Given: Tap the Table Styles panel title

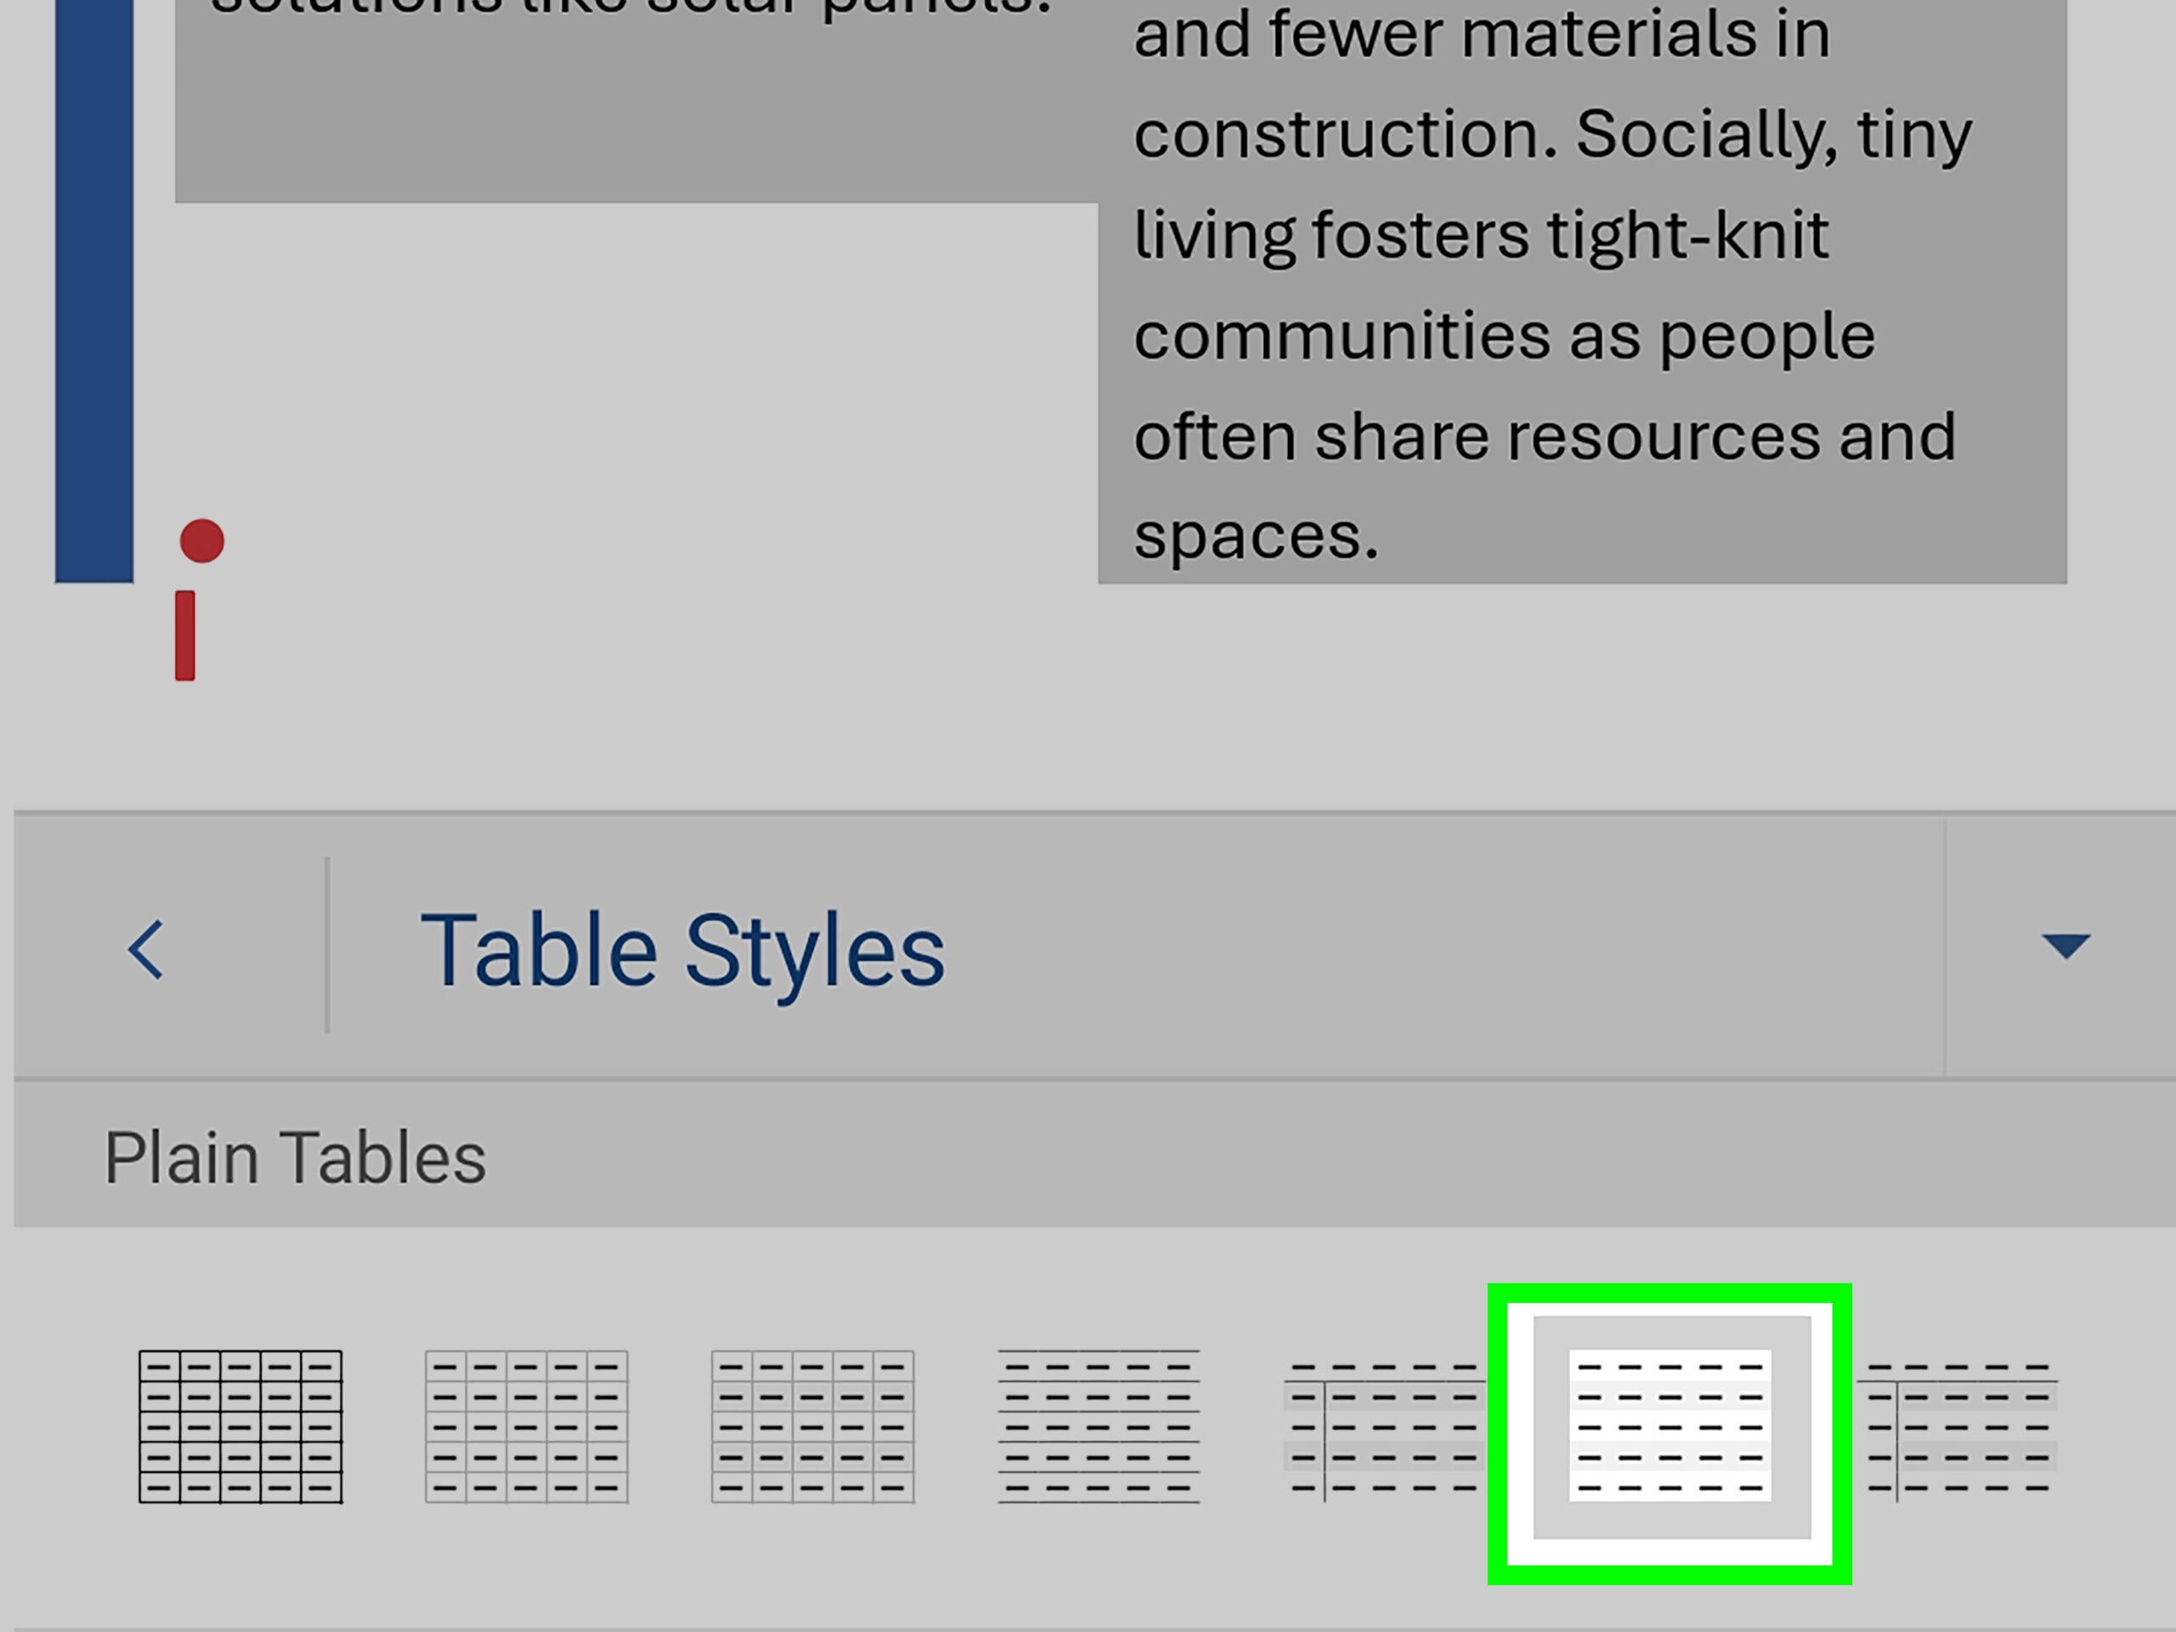Looking at the screenshot, I should (682, 950).
